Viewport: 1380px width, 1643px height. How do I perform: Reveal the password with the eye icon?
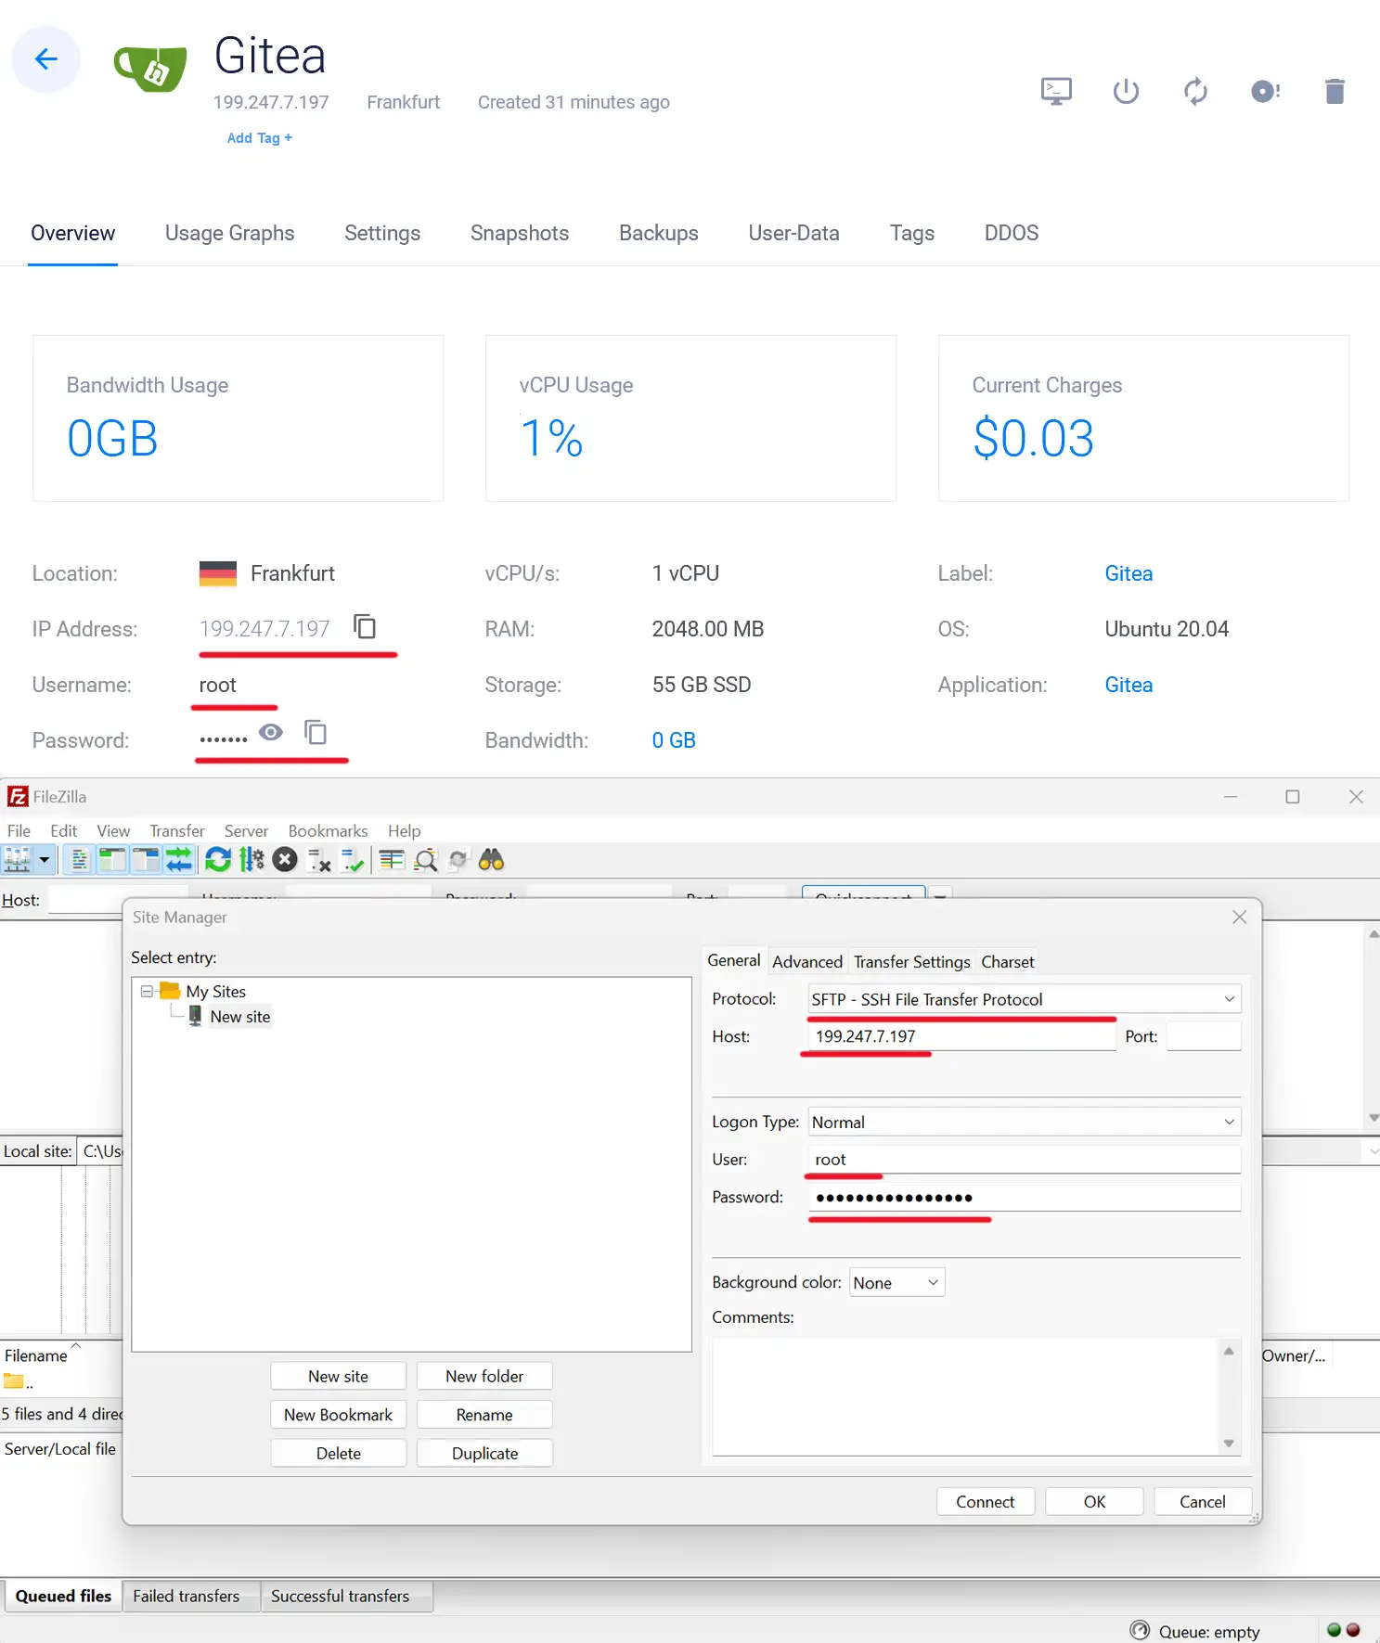(270, 732)
